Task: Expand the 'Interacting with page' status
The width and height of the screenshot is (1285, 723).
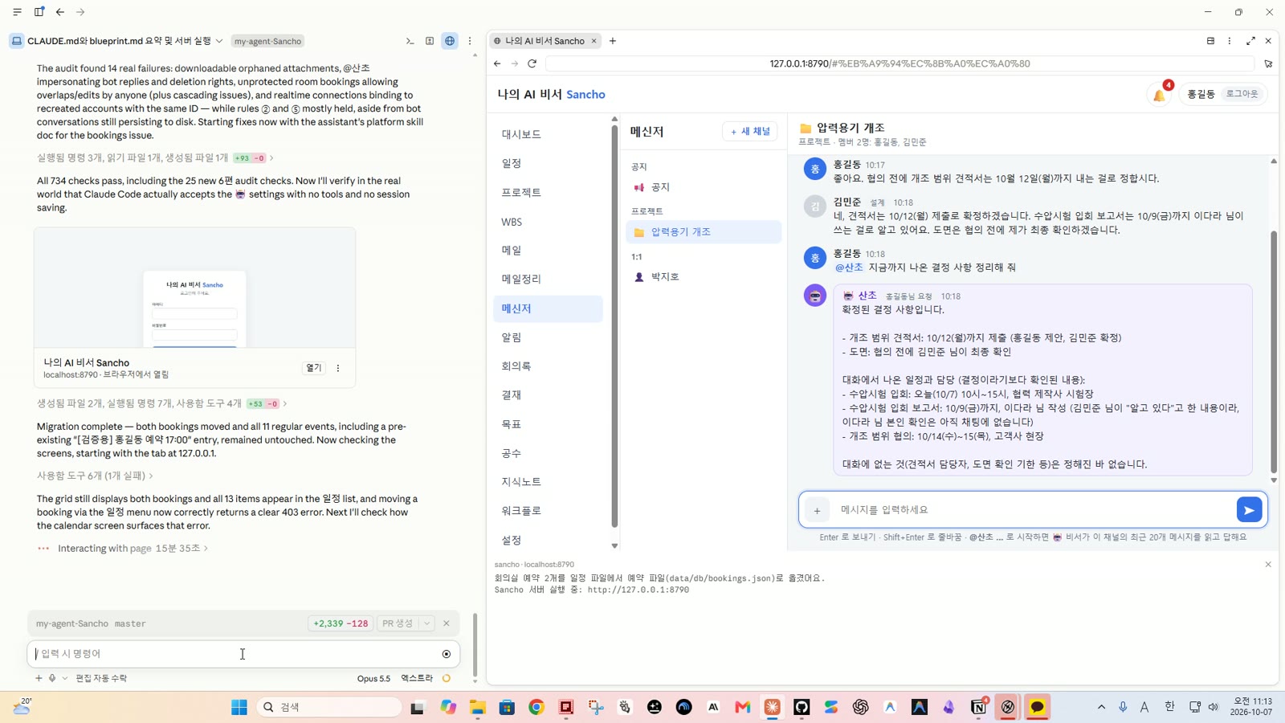Action: [x=133, y=548]
